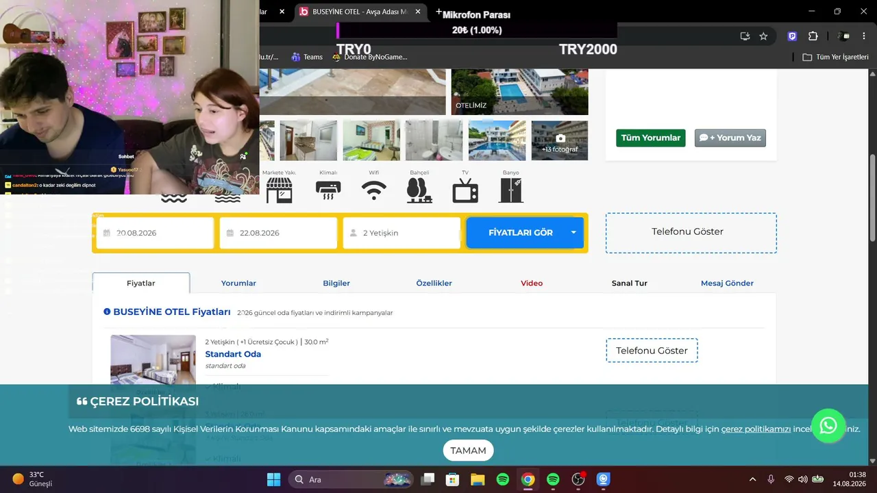This screenshot has height=493, width=877.
Task: Switch to the Bilgiler tab
Action: [x=336, y=283]
